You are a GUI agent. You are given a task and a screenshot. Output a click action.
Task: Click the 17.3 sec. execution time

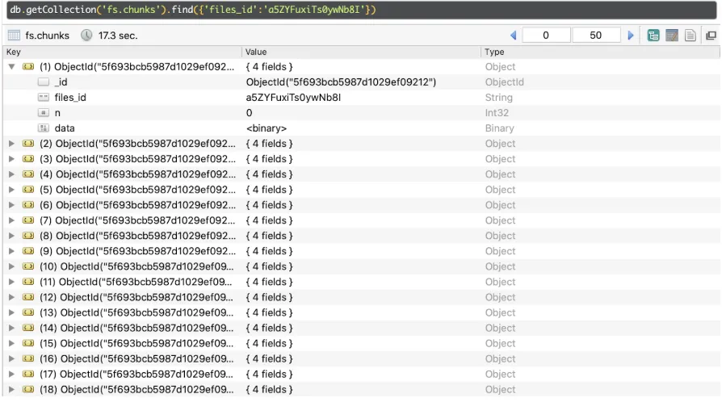click(118, 36)
